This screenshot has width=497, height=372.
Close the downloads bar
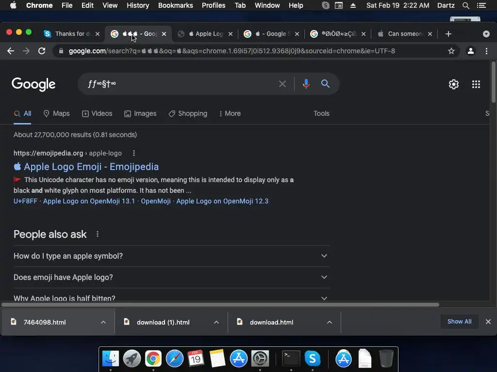point(488,322)
